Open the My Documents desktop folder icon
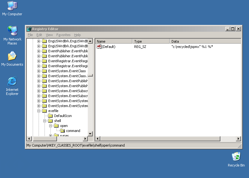Viewport: 249px width, 178px height. 12,56
